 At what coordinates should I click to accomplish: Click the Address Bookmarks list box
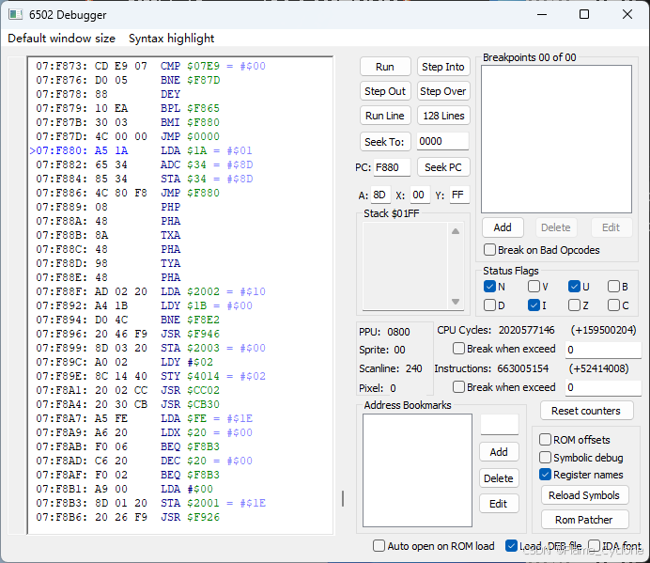pos(417,471)
